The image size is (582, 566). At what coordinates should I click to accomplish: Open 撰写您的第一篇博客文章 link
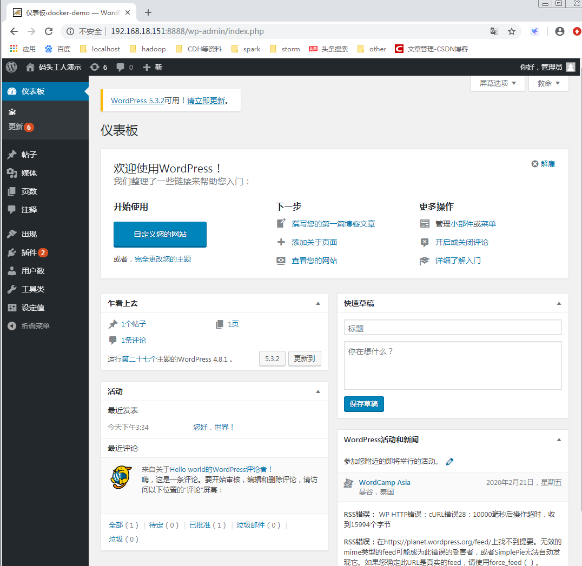[333, 224]
